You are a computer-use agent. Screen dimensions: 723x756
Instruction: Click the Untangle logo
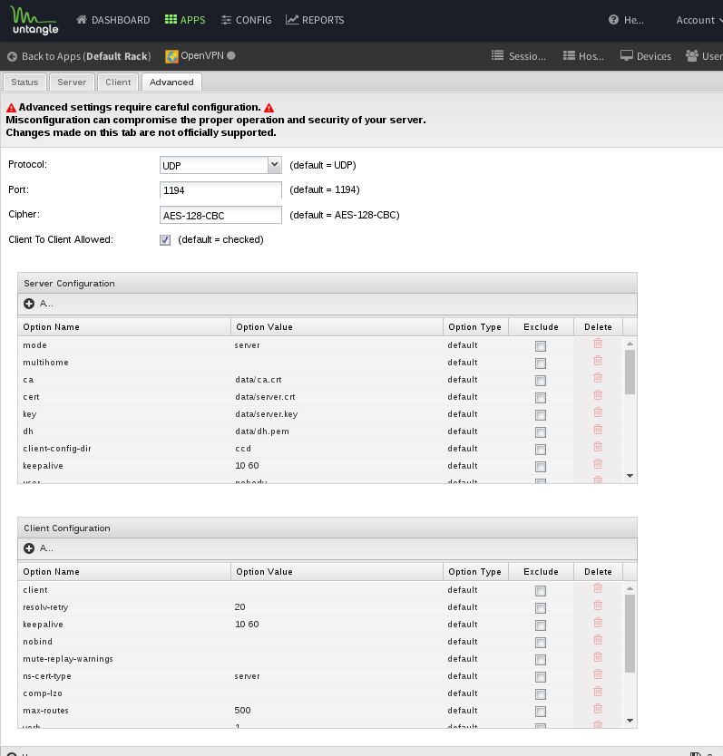click(x=34, y=20)
